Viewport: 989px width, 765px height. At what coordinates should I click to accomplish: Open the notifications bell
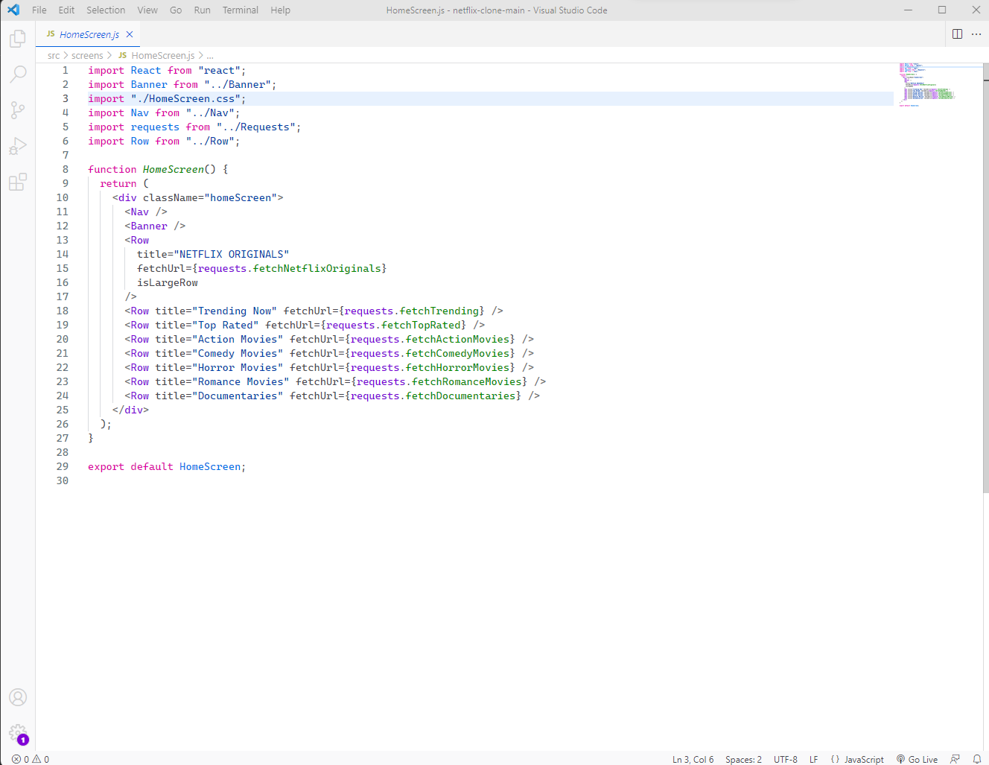point(977,759)
